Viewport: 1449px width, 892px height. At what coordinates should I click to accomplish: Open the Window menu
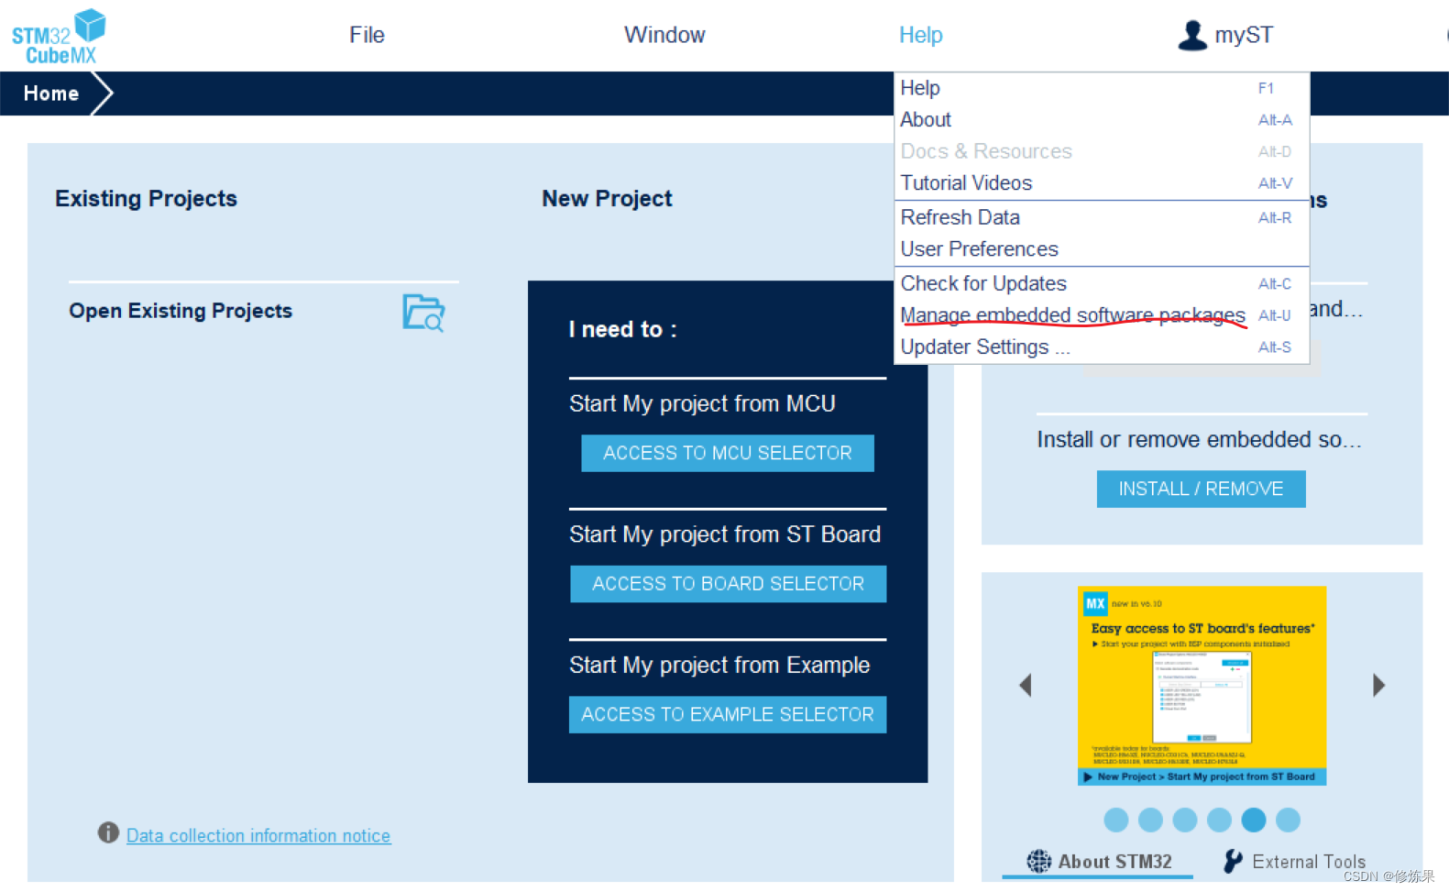(664, 35)
